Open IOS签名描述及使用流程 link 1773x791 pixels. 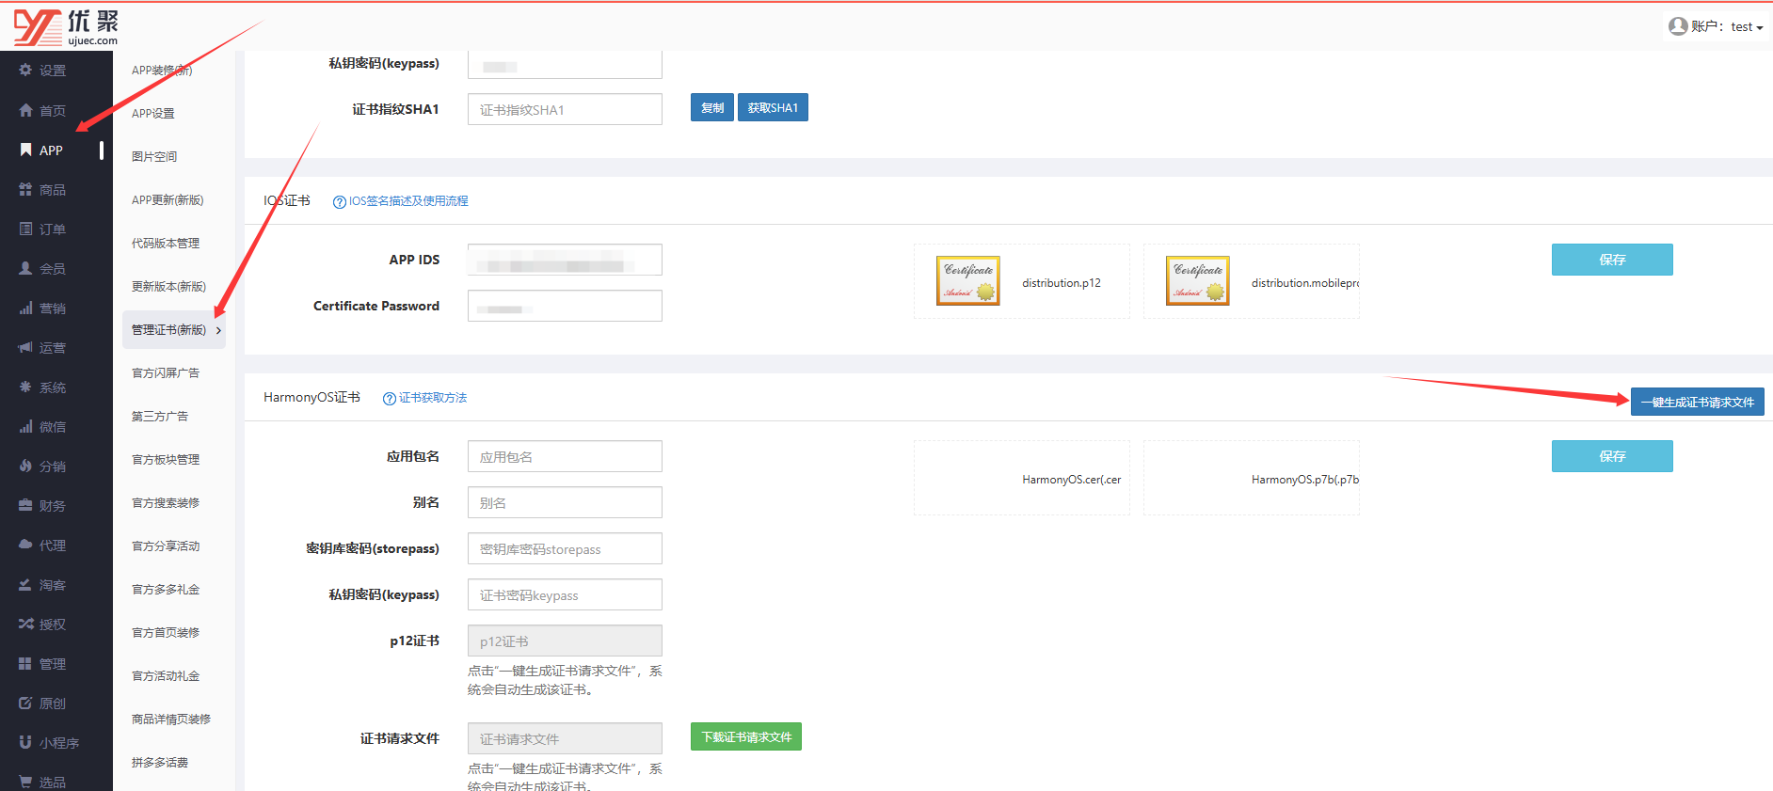click(408, 201)
